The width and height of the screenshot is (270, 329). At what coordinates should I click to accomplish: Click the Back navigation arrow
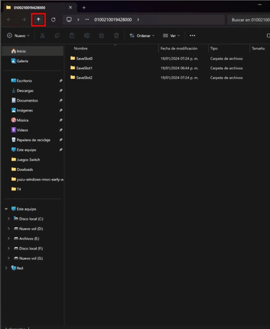pos(9,20)
